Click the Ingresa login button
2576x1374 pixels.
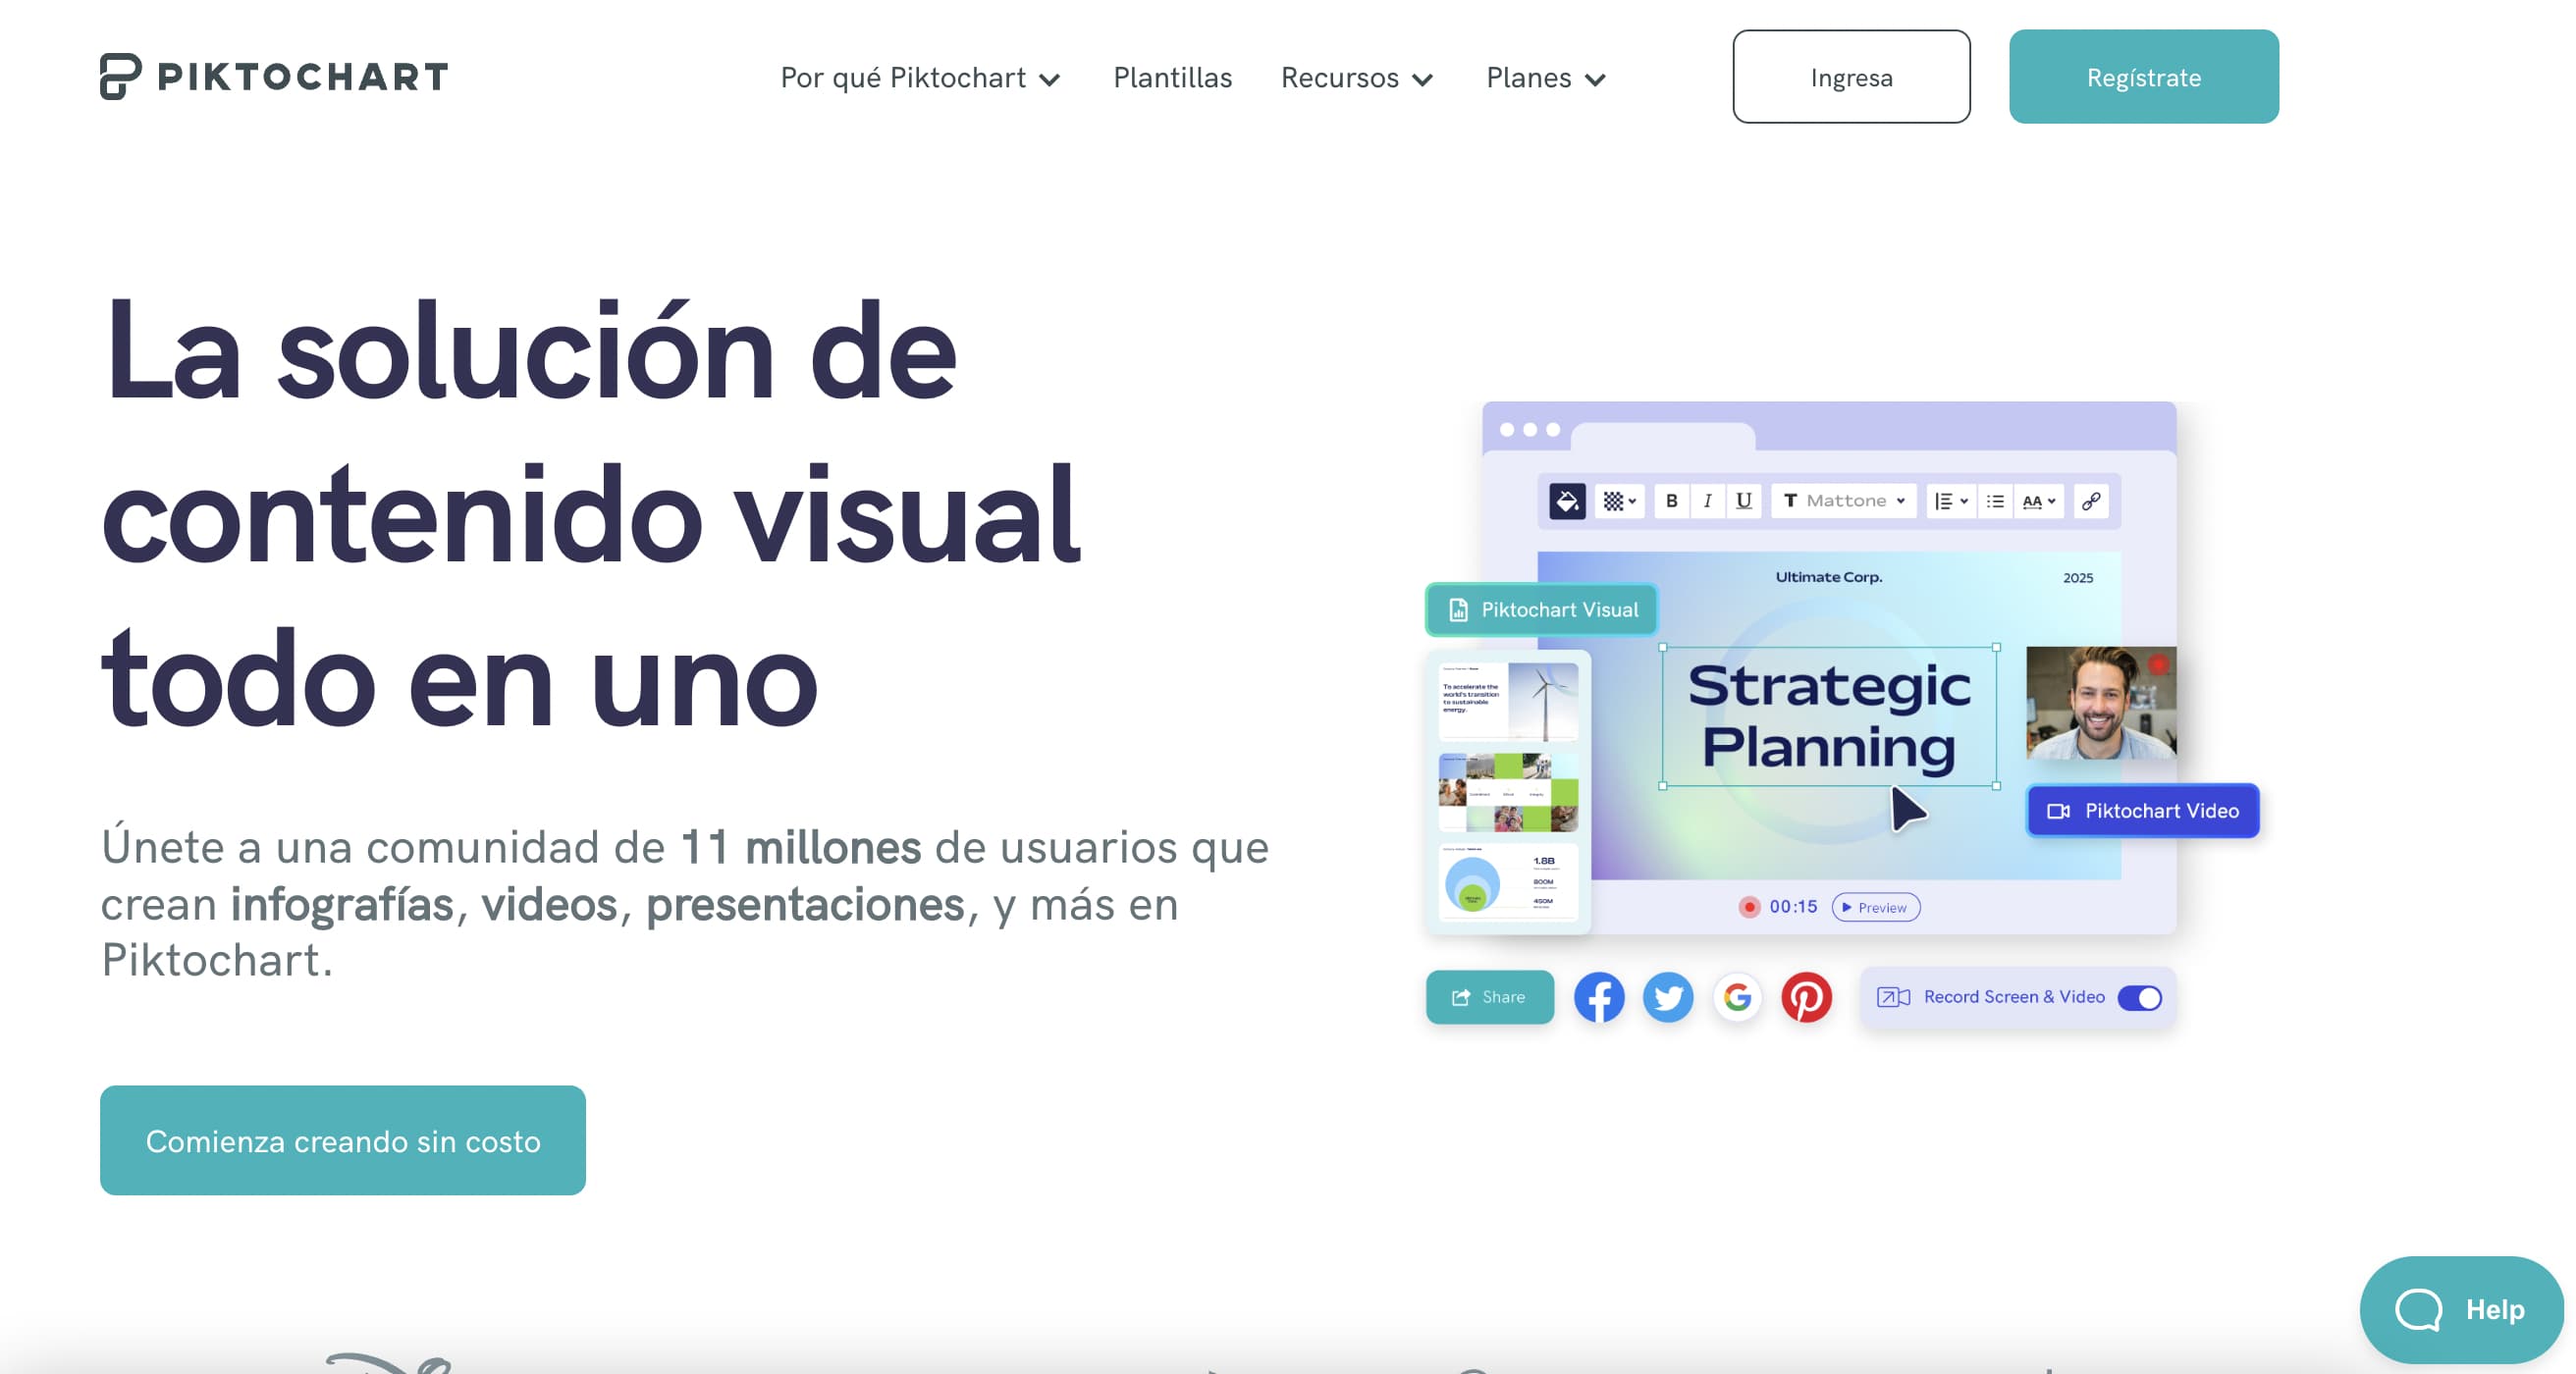point(1851,77)
